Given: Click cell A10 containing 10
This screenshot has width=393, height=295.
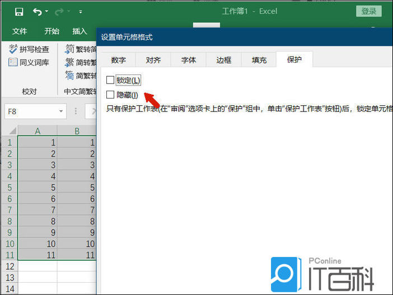Looking at the screenshot, I should pyautogui.click(x=38, y=244).
